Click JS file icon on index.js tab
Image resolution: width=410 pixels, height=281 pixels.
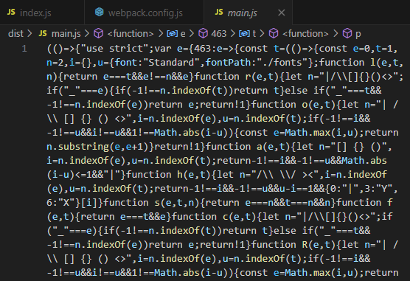pos(11,12)
